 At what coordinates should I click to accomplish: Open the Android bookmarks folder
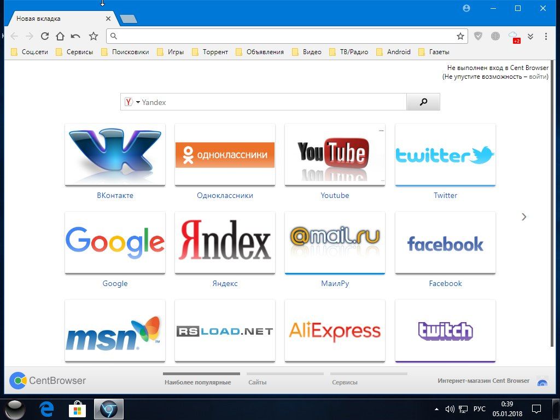click(x=394, y=52)
